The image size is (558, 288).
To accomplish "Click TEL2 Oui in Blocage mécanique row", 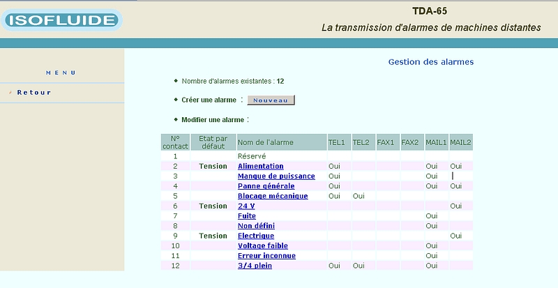I will pos(359,196).
